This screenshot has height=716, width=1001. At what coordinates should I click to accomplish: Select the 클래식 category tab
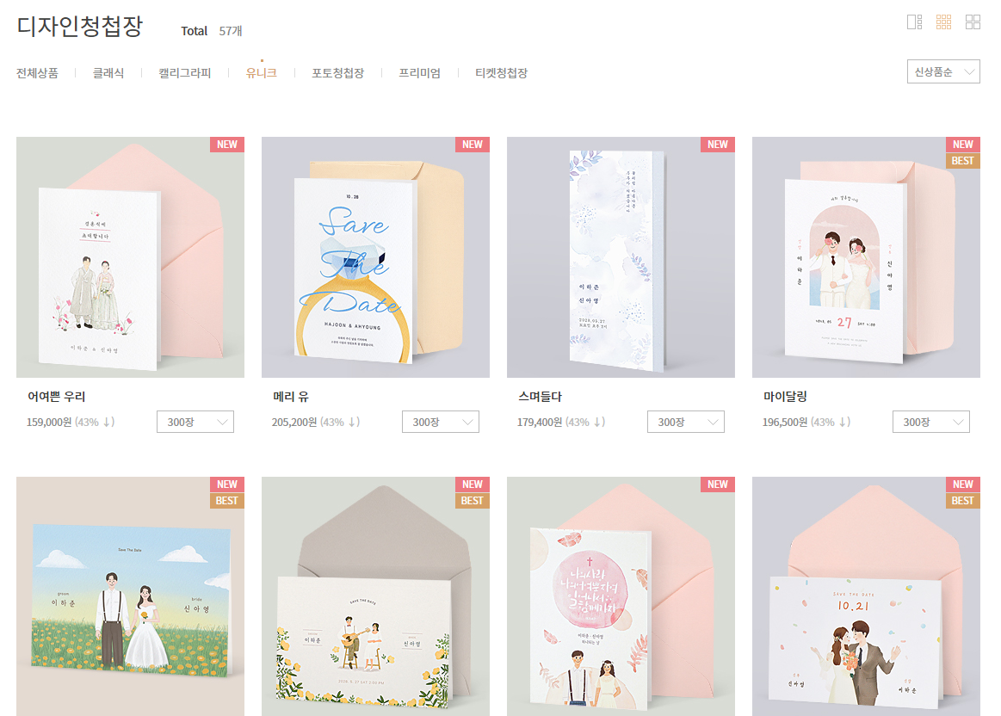[x=108, y=73]
